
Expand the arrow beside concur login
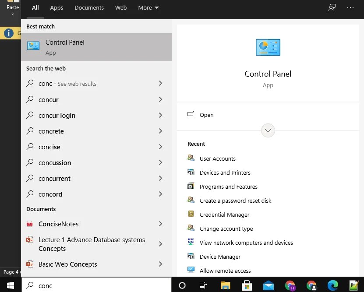click(160, 115)
